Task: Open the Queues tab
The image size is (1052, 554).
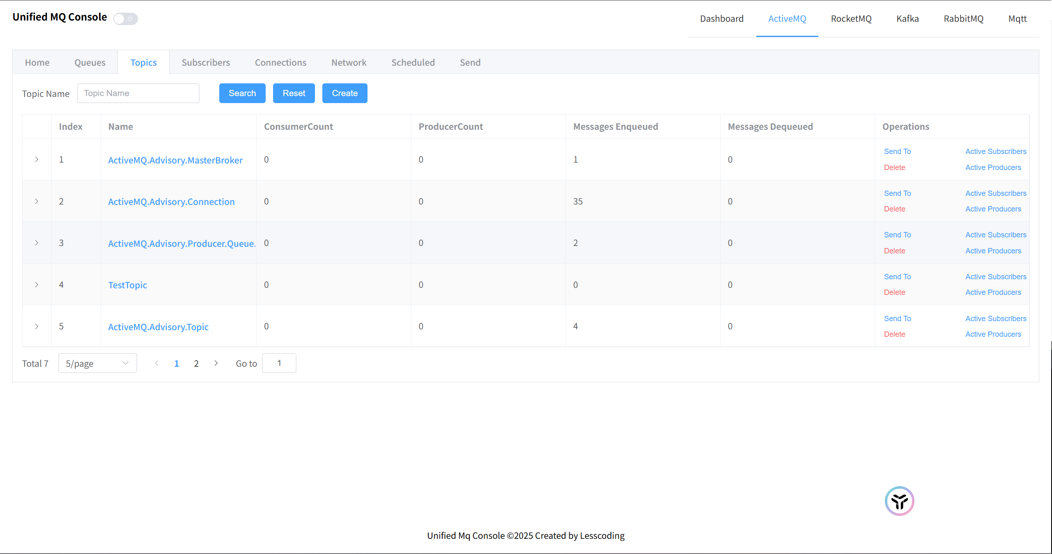Action: click(x=90, y=62)
